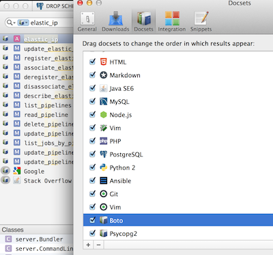Disable the Java SE6 docset

(x=92, y=88)
